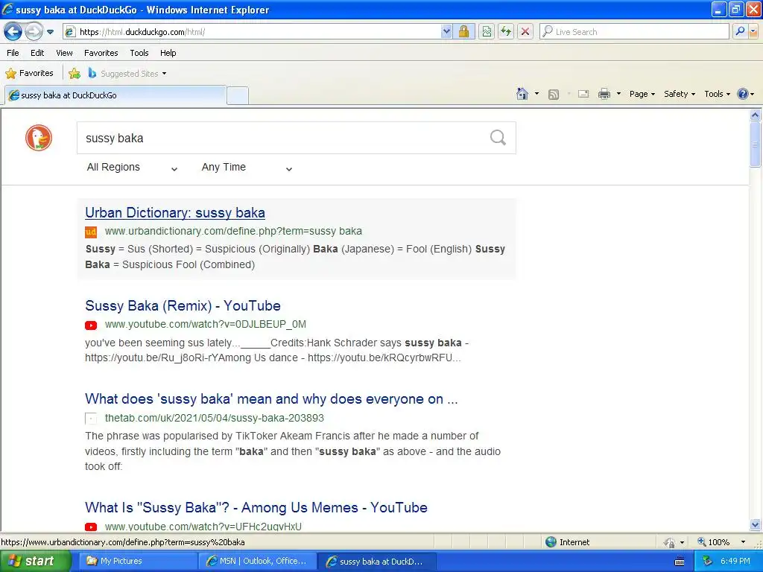Click the youtube.com watch?v=0DJLBEUP_0M URL

coord(206,325)
